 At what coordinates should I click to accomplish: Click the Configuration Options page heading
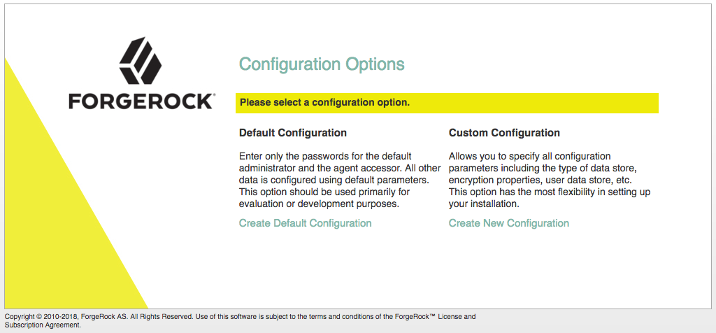tap(322, 64)
